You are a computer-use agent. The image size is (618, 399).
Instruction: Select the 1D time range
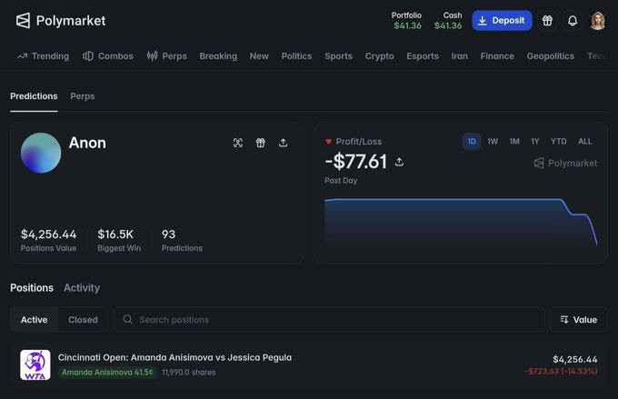(x=472, y=142)
